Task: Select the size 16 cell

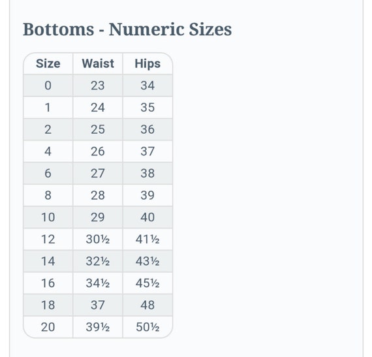Action: tap(48, 283)
